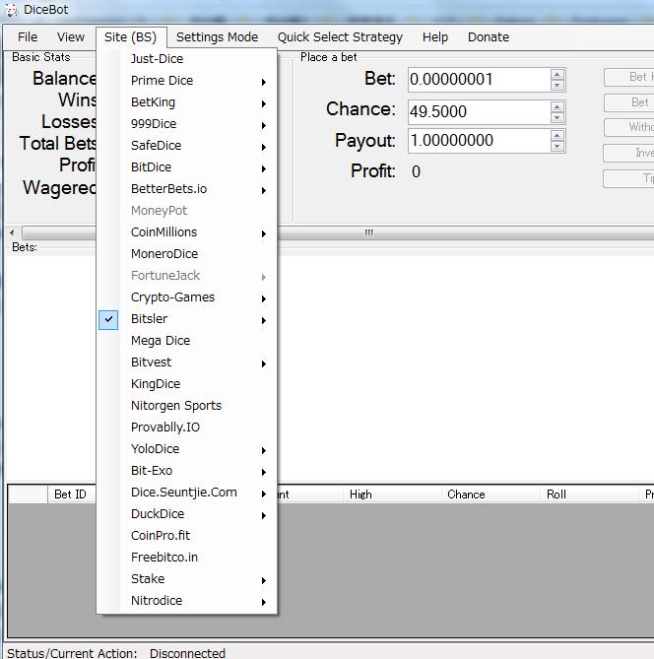
Task: Click the Bet ID column header
Action: pos(70,494)
